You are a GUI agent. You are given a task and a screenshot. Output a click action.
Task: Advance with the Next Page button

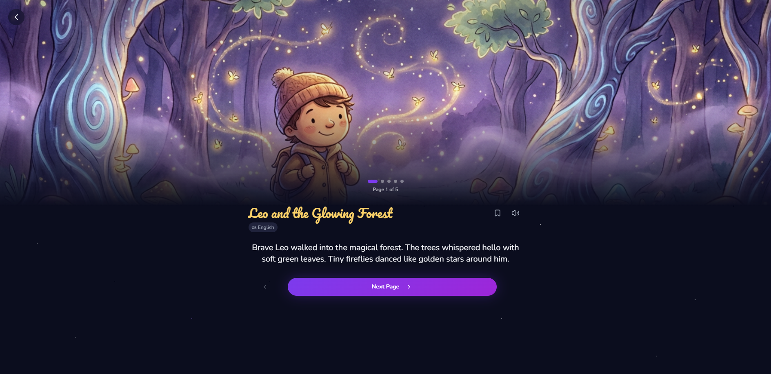click(392, 287)
